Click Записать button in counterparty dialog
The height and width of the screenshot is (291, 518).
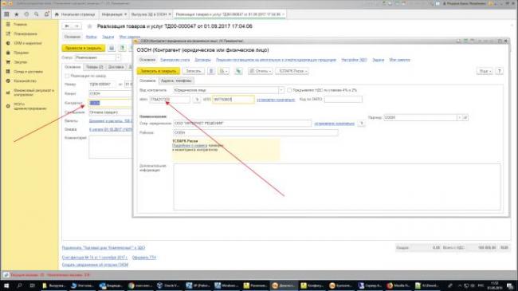[x=194, y=71]
